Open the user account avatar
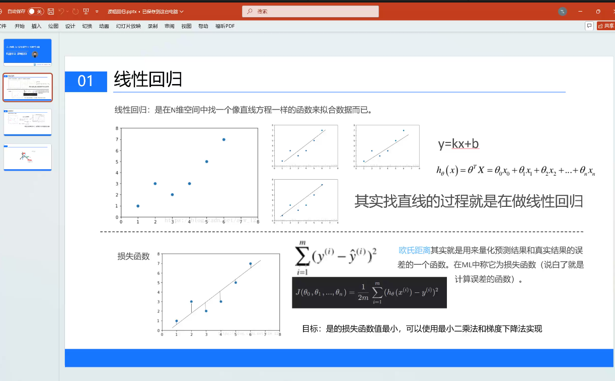Screen dimensions: 615x381 pos(563,11)
